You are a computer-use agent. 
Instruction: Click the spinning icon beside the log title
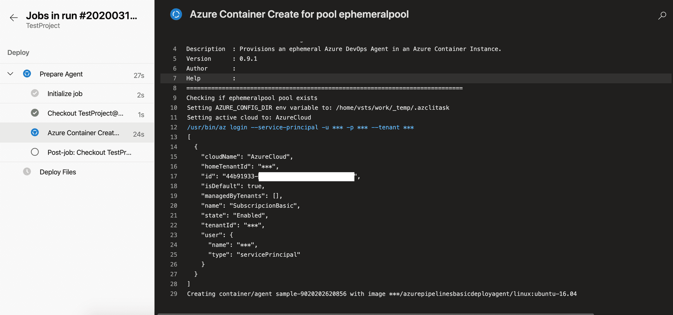coord(176,14)
